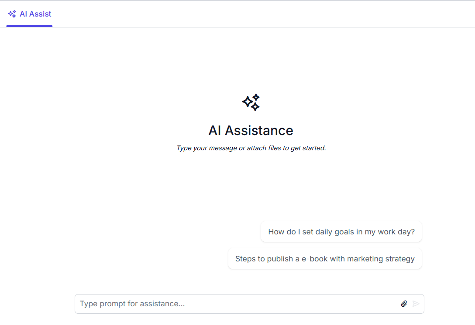The width and height of the screenshot is (475, 325).
Task: Select the e-book marketing strategy suggestion
Action: point(325,259)
